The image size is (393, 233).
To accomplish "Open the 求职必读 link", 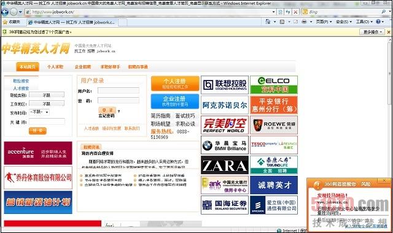I will [x=185, y=124].
